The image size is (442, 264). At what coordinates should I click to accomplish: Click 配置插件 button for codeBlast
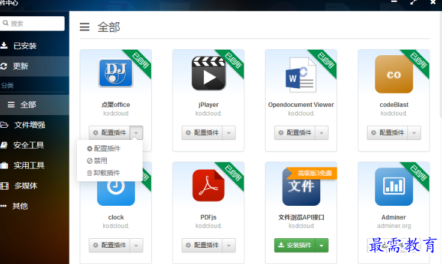pyautogui.click(x=387, y=133)
